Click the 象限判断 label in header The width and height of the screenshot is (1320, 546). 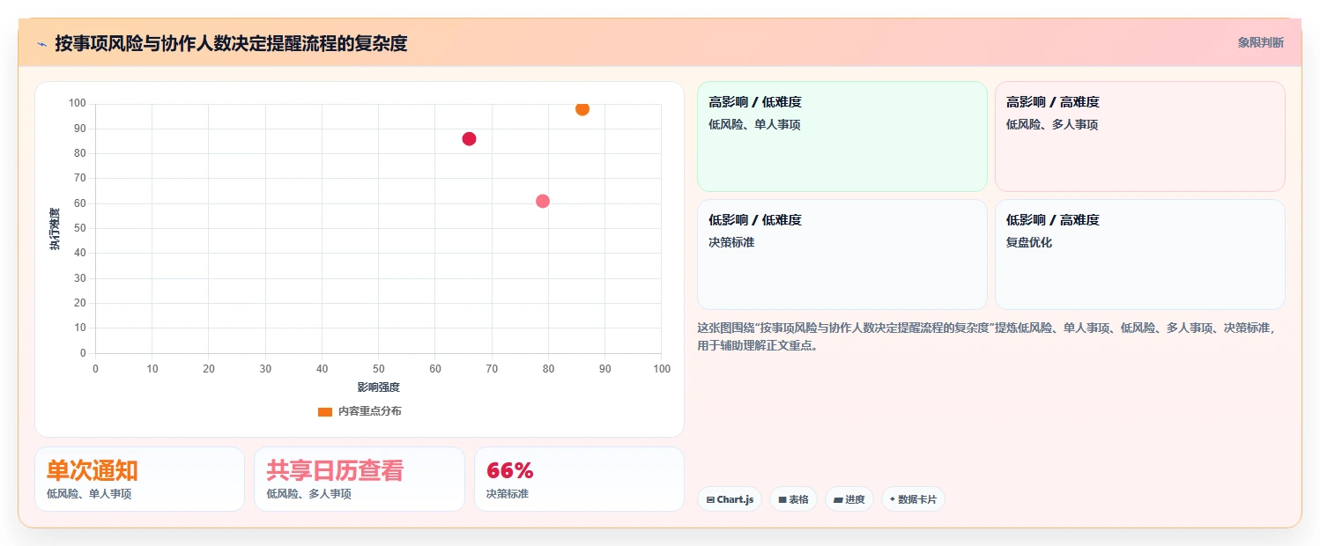pyautogui.click(x=1261, y=42)
